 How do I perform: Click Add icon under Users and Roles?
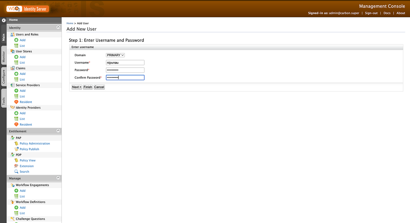point(16,40)
